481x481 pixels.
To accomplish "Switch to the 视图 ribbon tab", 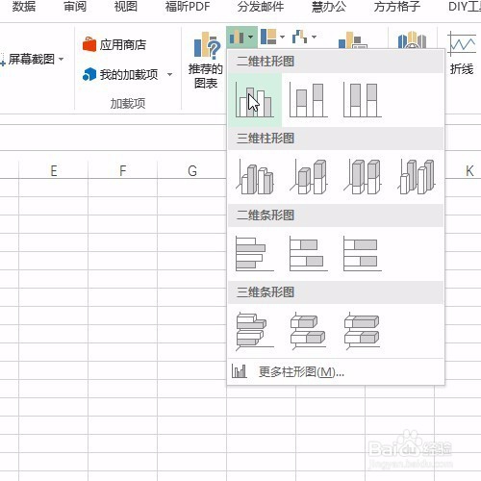I will tap(126, 7).
